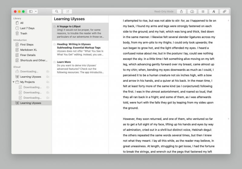Open the layout options dropdown arrow
The width and height of the screenshot is (242, 169).
[x=36, y=11]
